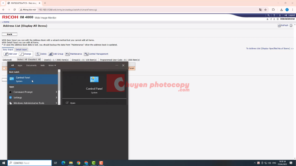Screen dimensions: 296x166
Task: Switch to Apps search filter tab
Action: pyautogui.click(x=20, y=65)
